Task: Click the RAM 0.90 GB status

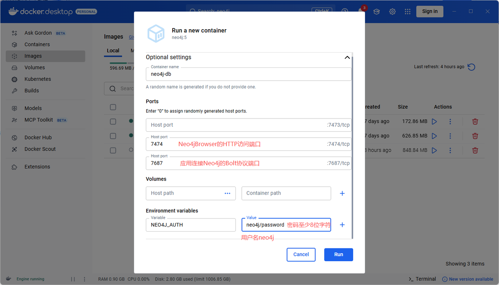Action: tap(111, 279)
